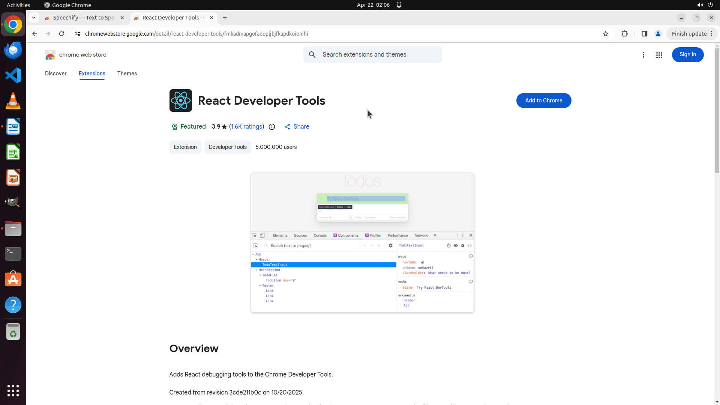Reload the current page
This screenshot has width=720, height=405.
click(61, 34)
